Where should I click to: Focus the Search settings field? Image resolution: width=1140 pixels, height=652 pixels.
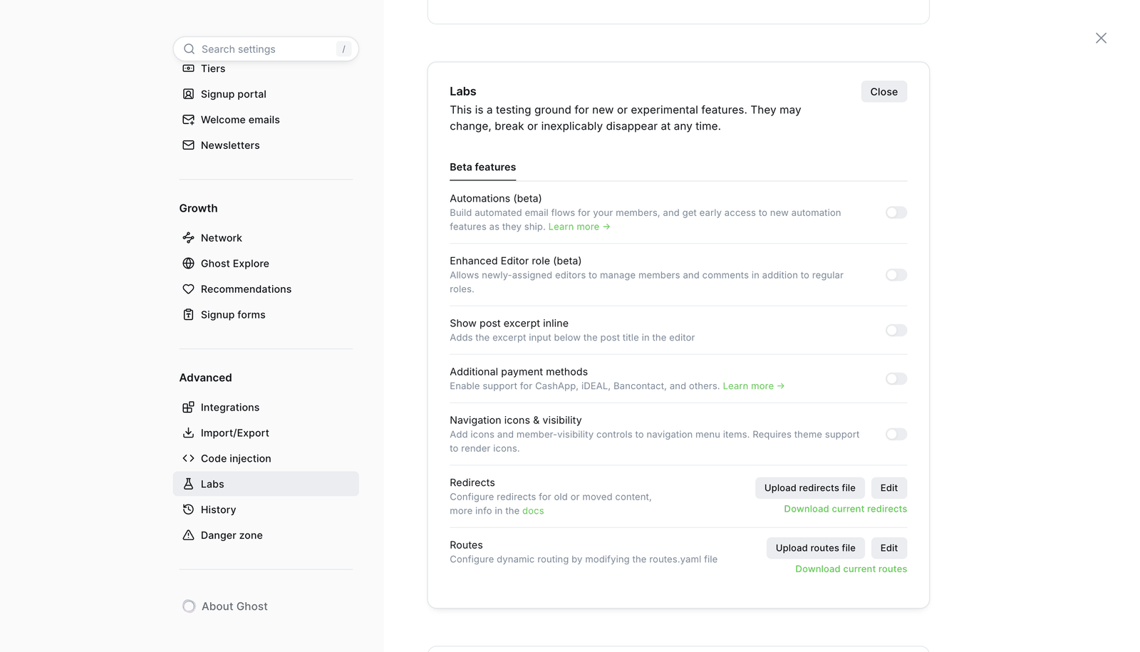[266, 49]
